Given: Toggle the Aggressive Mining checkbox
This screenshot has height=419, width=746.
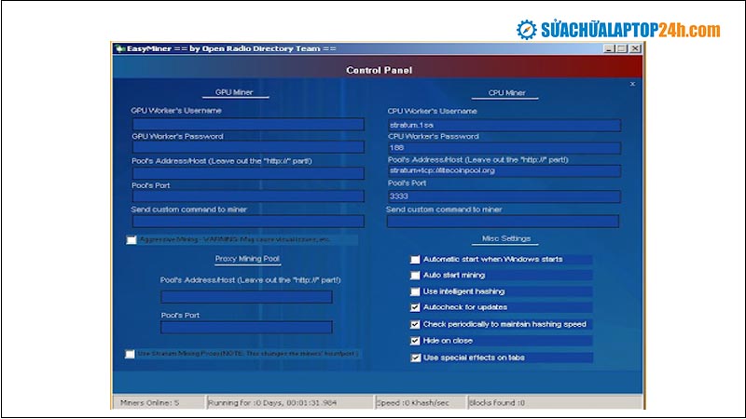Looking at the screenshot, I should pyautogui.click(x=131, y=240).
